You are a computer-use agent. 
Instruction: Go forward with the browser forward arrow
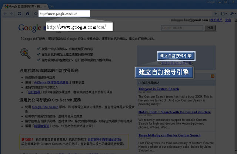pyautogui.click(x=11, y=14)
